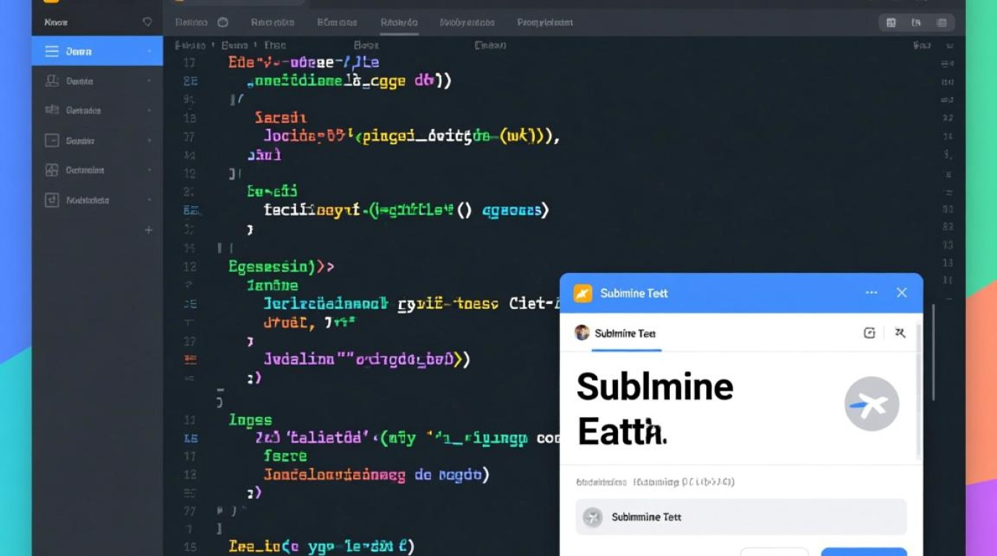Click the hamburger icon in highlighted sidebar row
Screen dimensions: 997x556
tap(52, 51)
